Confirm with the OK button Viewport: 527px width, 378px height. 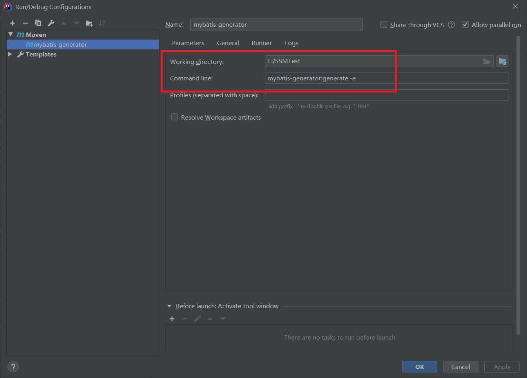420,367
